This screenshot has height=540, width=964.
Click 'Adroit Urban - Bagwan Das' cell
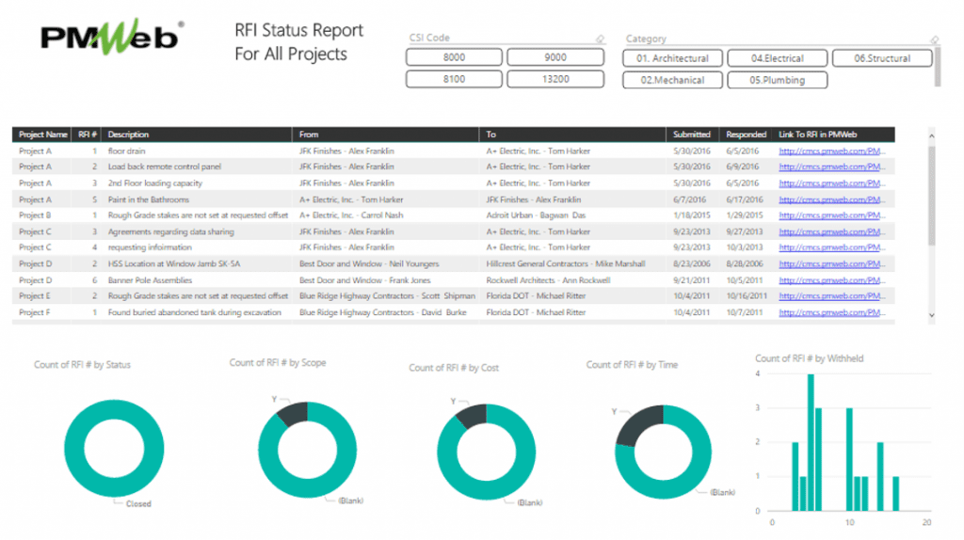tap(536, 215)
